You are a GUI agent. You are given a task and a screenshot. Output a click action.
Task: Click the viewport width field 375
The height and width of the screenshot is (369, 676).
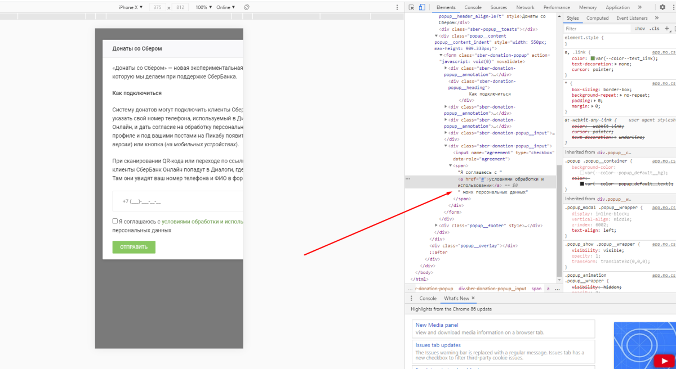click(157, 7)
